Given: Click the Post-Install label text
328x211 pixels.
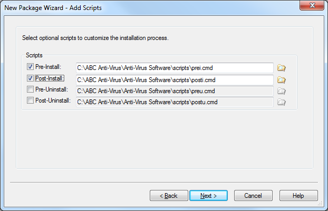Looking at the screenshot, I should tap(50, 78).
